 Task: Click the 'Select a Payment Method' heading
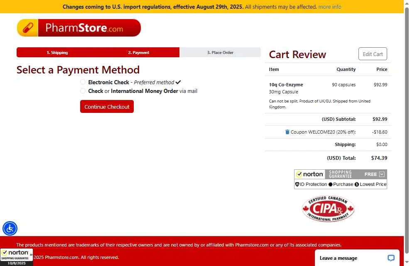[78, 70]
